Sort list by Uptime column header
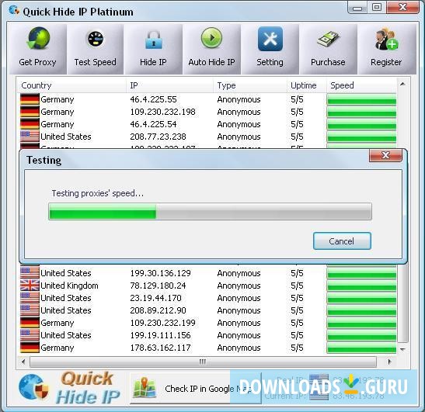This screenshot has width=425, height=412. (307, 85)
